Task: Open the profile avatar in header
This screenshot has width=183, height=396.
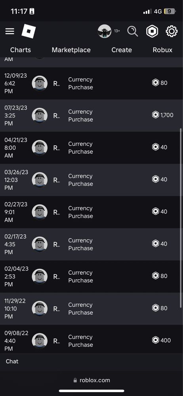Action: 105,31
